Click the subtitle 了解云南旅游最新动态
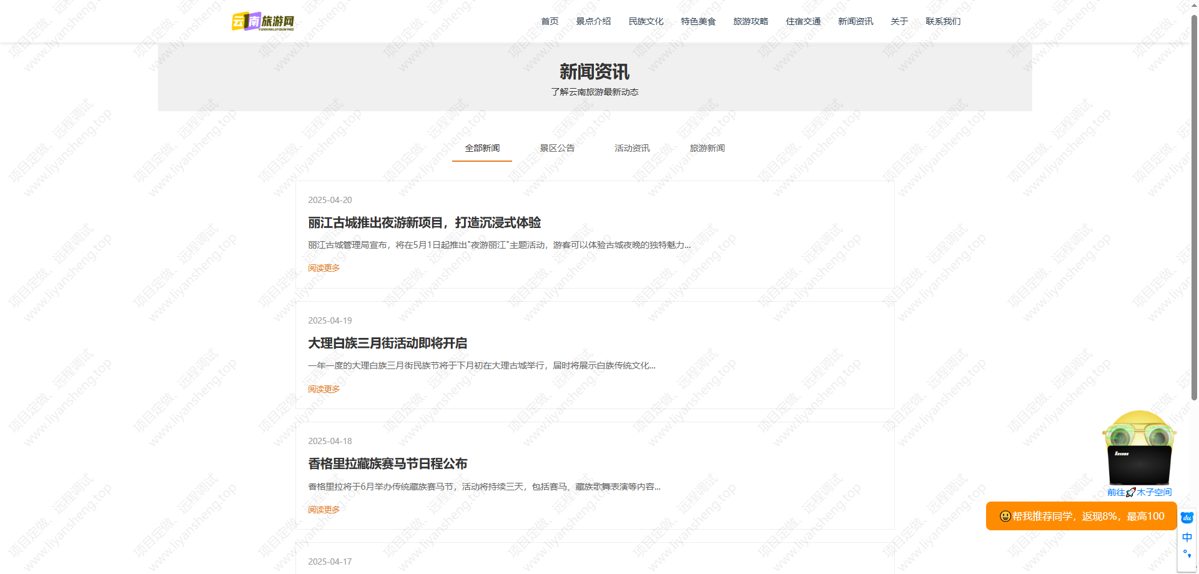Image resolution: width=1199 pixels, height=574 pixels. pos(595,92)
